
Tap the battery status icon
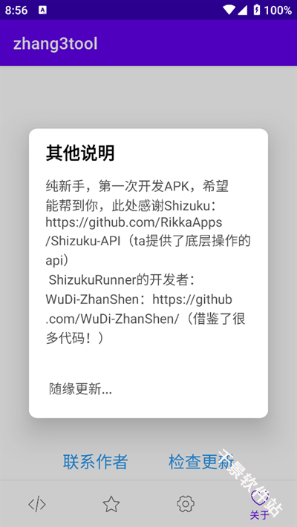coord(257,10)
